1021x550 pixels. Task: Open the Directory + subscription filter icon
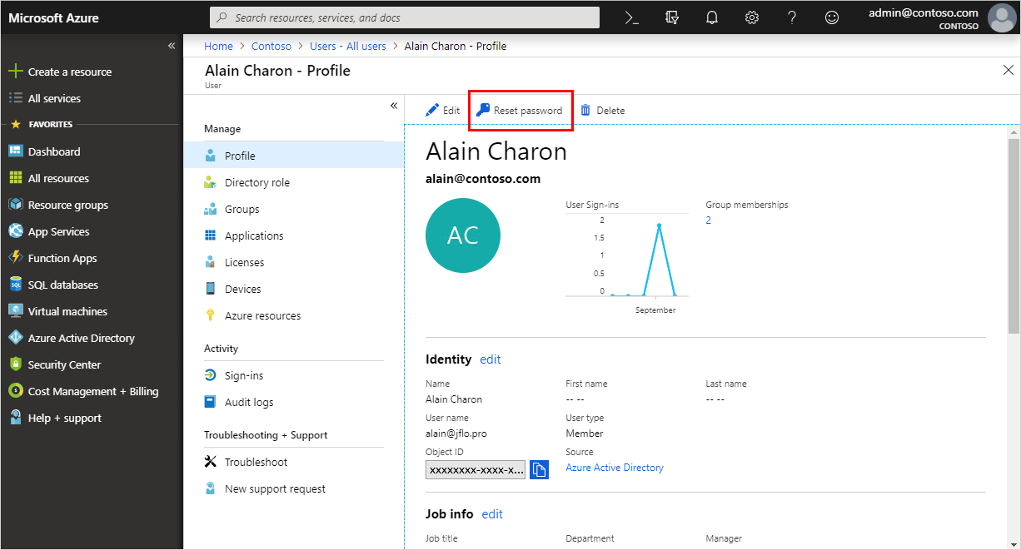pyautogui.click(x=672, y=17)
